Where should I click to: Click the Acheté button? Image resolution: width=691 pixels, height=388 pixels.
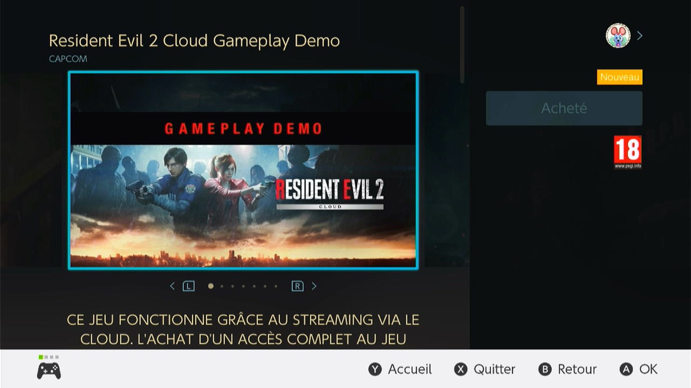click(x=564, y=108)
